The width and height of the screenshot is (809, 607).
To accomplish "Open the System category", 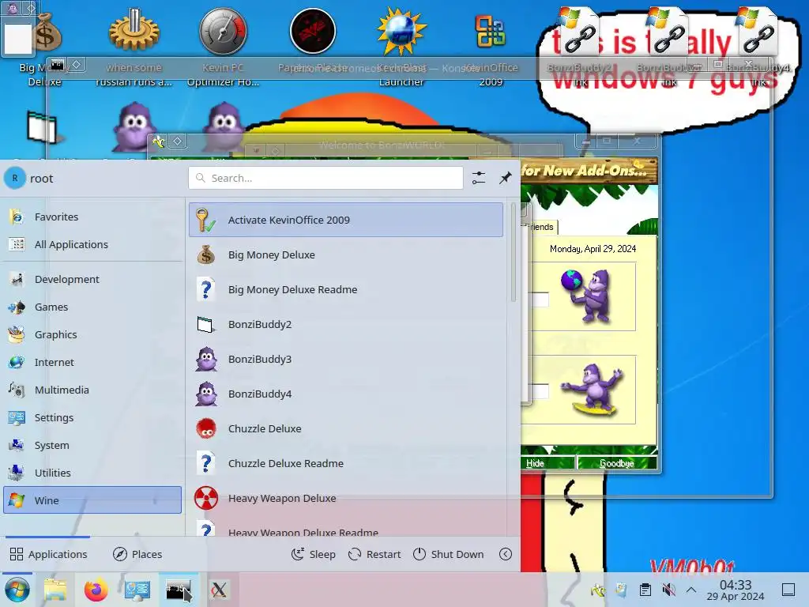I will pyautogui.click(x=92, y=445).
